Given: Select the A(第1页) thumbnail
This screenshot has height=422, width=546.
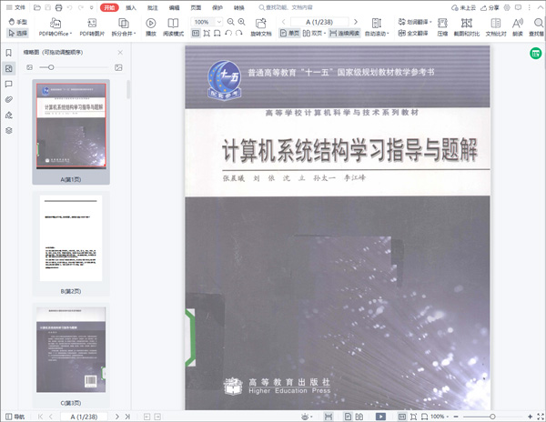Looking at the screenshot, I should coord(71,132).
